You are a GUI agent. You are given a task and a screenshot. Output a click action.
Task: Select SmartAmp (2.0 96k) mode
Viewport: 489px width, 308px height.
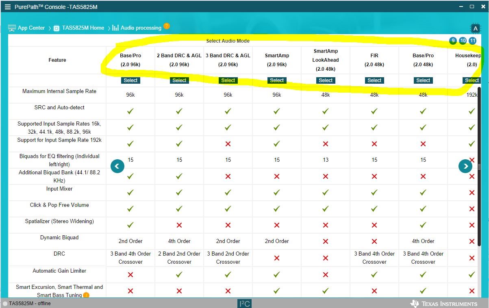point(277,80)
